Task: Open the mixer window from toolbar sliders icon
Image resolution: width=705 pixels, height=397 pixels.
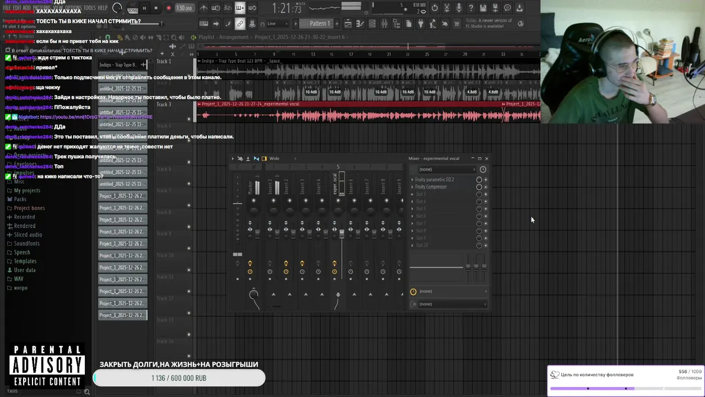Action: click(384, 24)
